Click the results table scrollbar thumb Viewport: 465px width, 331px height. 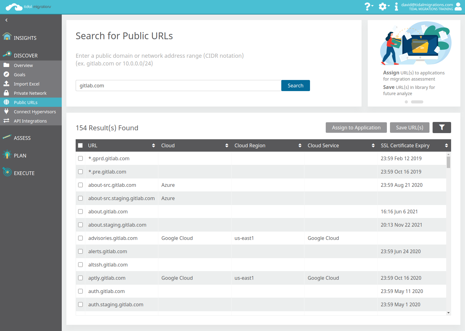pos(448,162)
